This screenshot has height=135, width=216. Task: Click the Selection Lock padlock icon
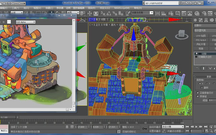pyautogui.click(x=67, y=127)
